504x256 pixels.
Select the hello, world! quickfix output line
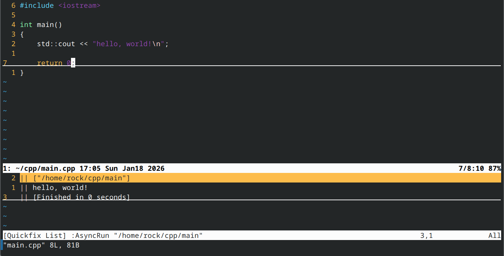(60, 187)
